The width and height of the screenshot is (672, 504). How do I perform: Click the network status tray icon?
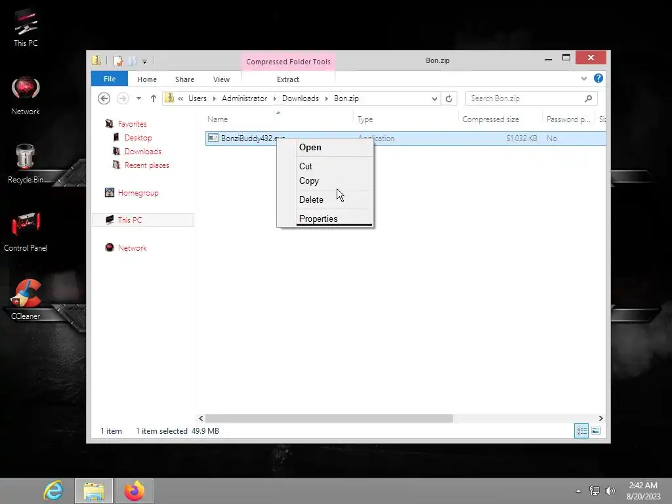tap(594, 491)
